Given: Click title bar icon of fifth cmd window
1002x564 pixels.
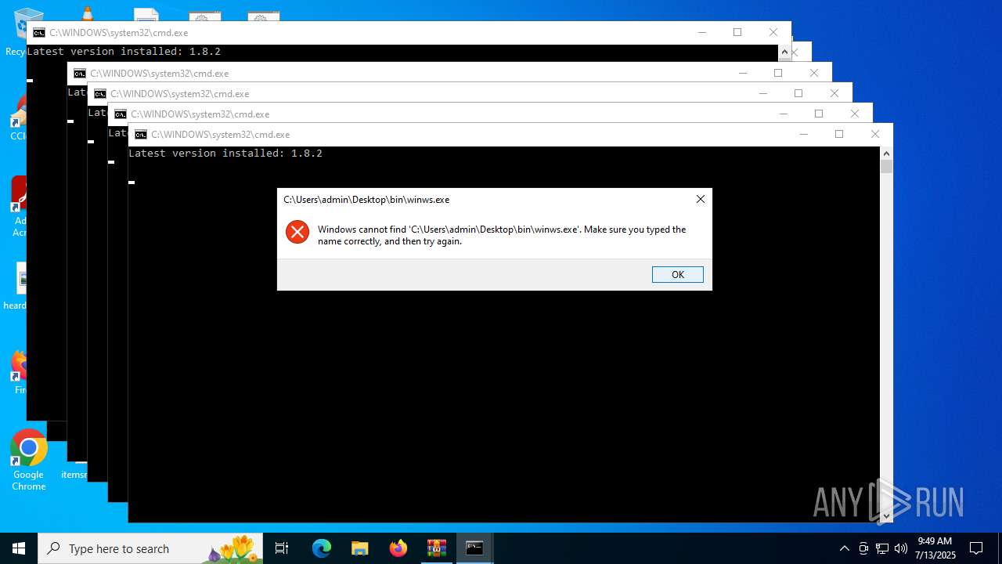Looking at the screenshot, I should (x=121, y=114).
